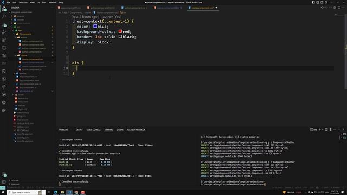Toggle the bottom panel layout icon
Screen dimensions: 347x195
(318, 2)
